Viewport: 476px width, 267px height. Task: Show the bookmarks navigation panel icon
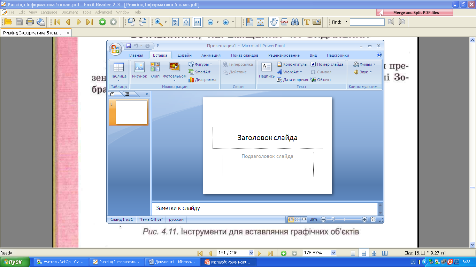249,22
